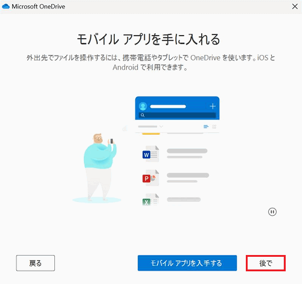302x284 pixels.
Task: Click the list view icon in illustration
Action: [x=206, y=127]
